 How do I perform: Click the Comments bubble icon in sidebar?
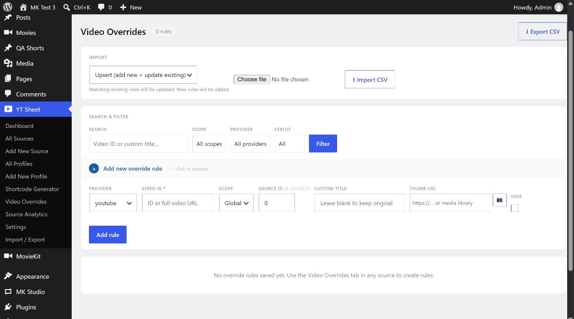(8, 94)
